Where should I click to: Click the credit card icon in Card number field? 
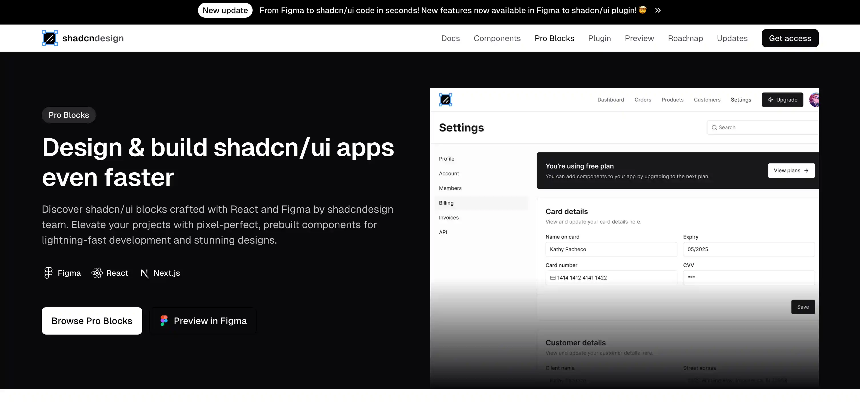coord(553,278)
